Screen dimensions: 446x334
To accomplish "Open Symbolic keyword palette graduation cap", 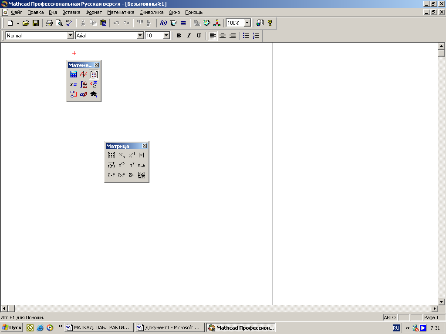I will pyautogui.click(x=94, y=94).
